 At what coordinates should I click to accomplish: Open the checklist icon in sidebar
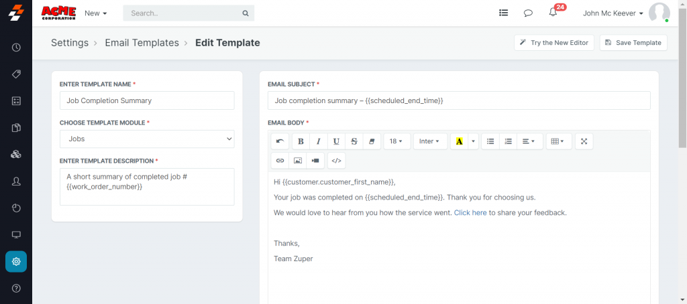pos(16,101)
